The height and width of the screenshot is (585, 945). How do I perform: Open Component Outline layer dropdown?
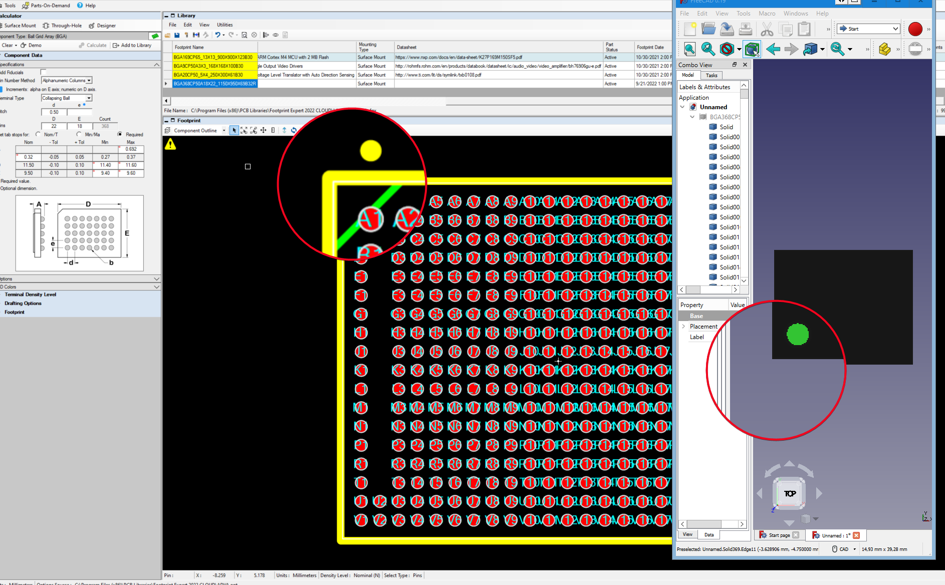pos(224,130)
